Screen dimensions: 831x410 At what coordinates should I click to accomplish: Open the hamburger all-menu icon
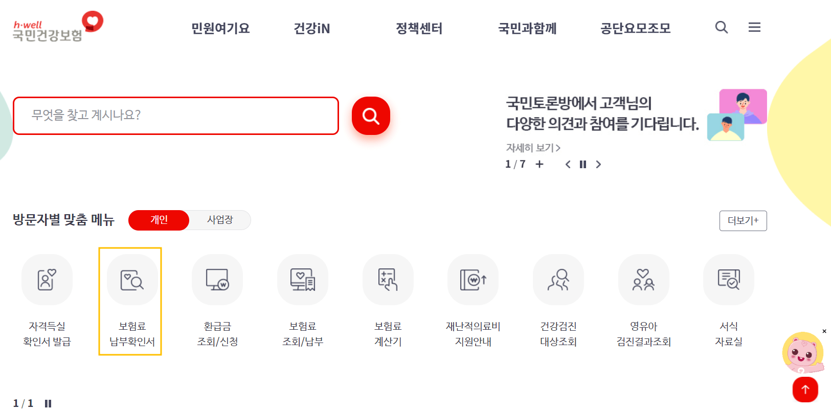754,27
